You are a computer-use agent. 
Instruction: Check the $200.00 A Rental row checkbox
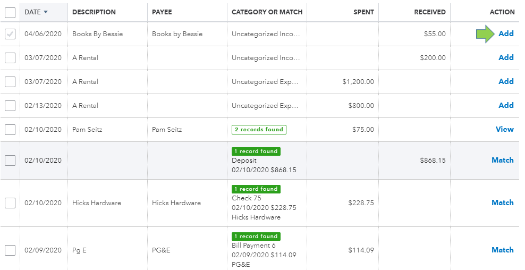tap(10, 57)
